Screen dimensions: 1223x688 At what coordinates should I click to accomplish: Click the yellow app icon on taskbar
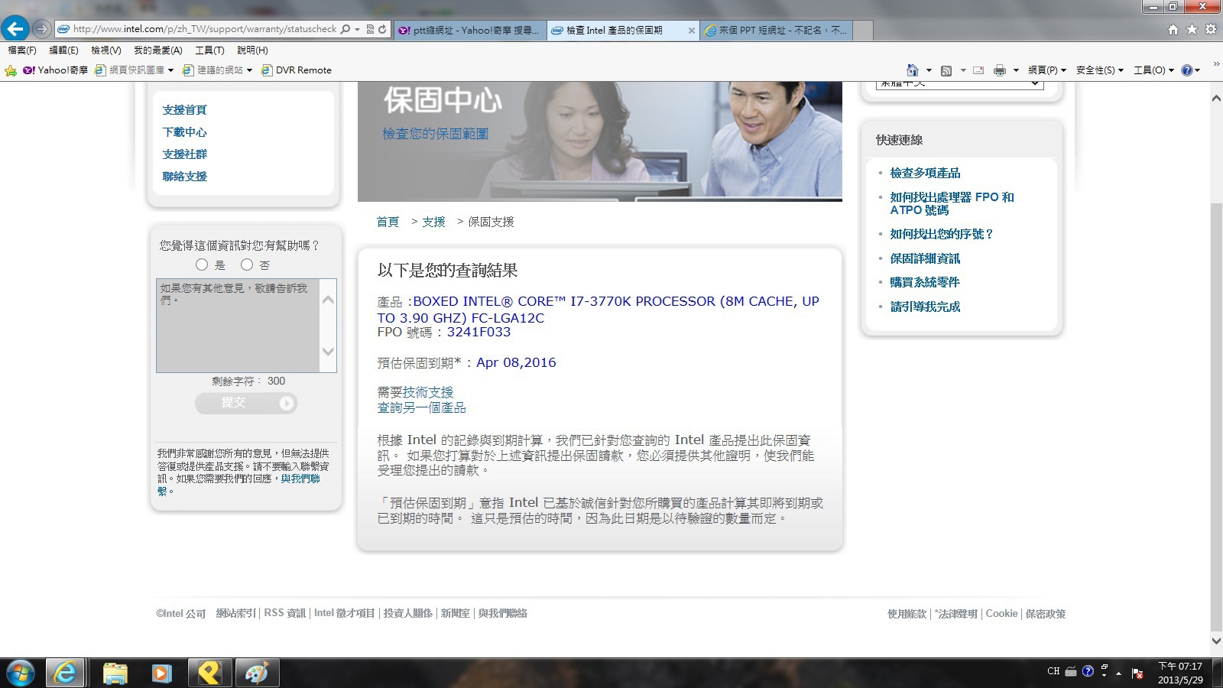[209, 673]
